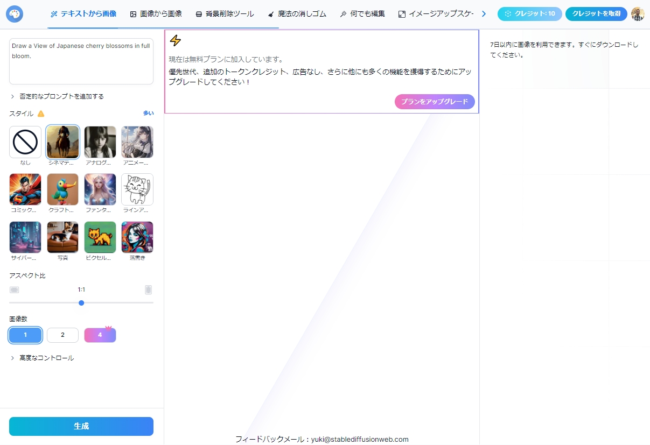Pick the craft bird style icon
Image resolution: width=650 pixels, height=445 pixels.
(x=62, y=189)
